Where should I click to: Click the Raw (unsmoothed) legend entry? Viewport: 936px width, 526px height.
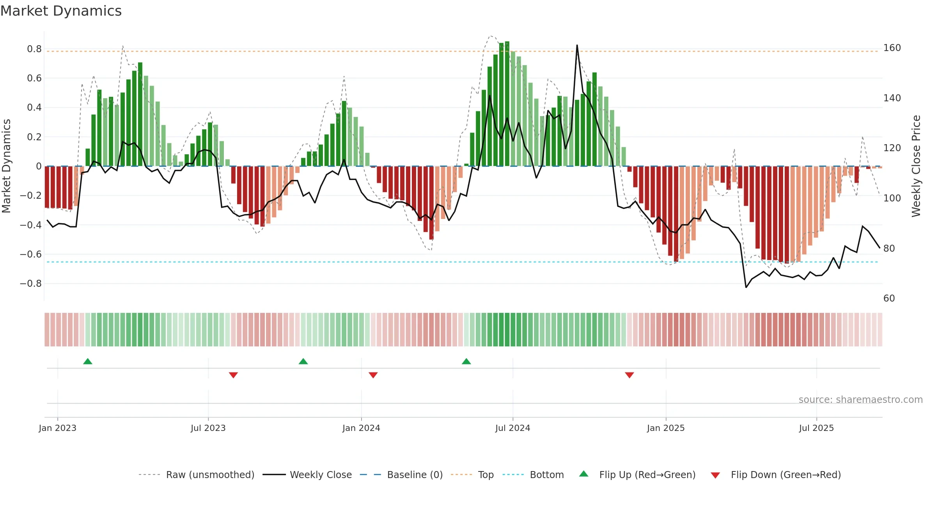pos(197,475)
